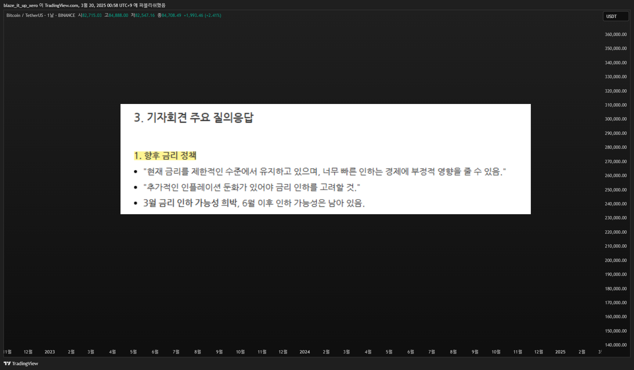Click the bullet starting with 추가적인 인플레이션 둔화가
The width and height of the screenshot is (634, 370).
point(252,187)
